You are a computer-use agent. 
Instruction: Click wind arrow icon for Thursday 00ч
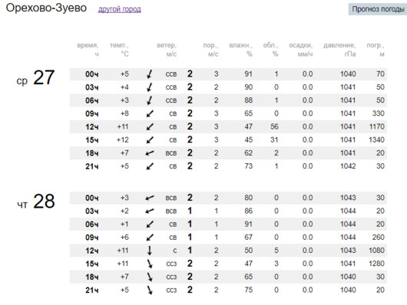(x=150, y=198)
